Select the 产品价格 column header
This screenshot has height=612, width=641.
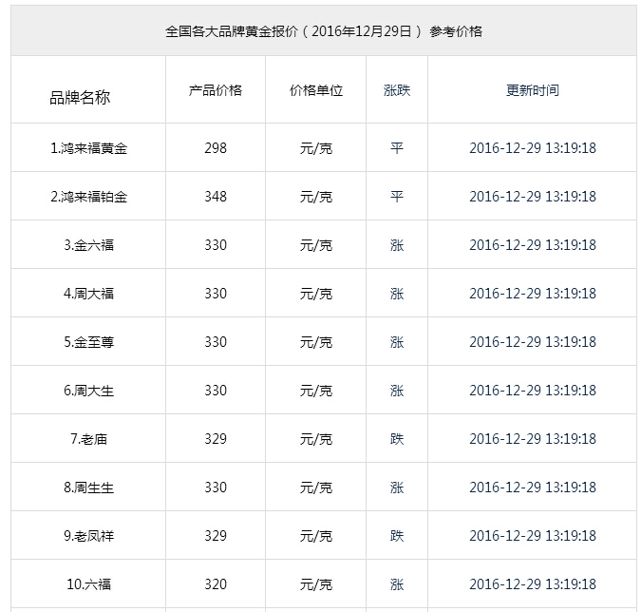216,90
